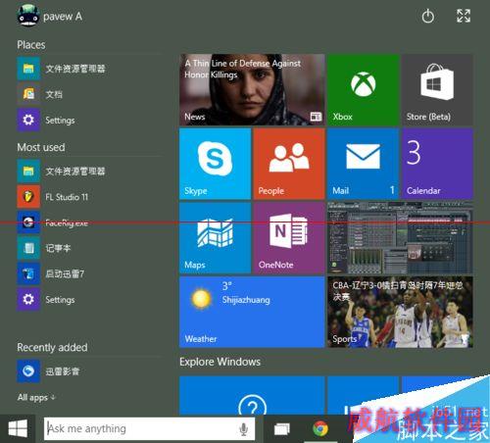The height and width of the screenshot is (443, 490).
Task: Expand Start menu to full screen
Action: 464,16
